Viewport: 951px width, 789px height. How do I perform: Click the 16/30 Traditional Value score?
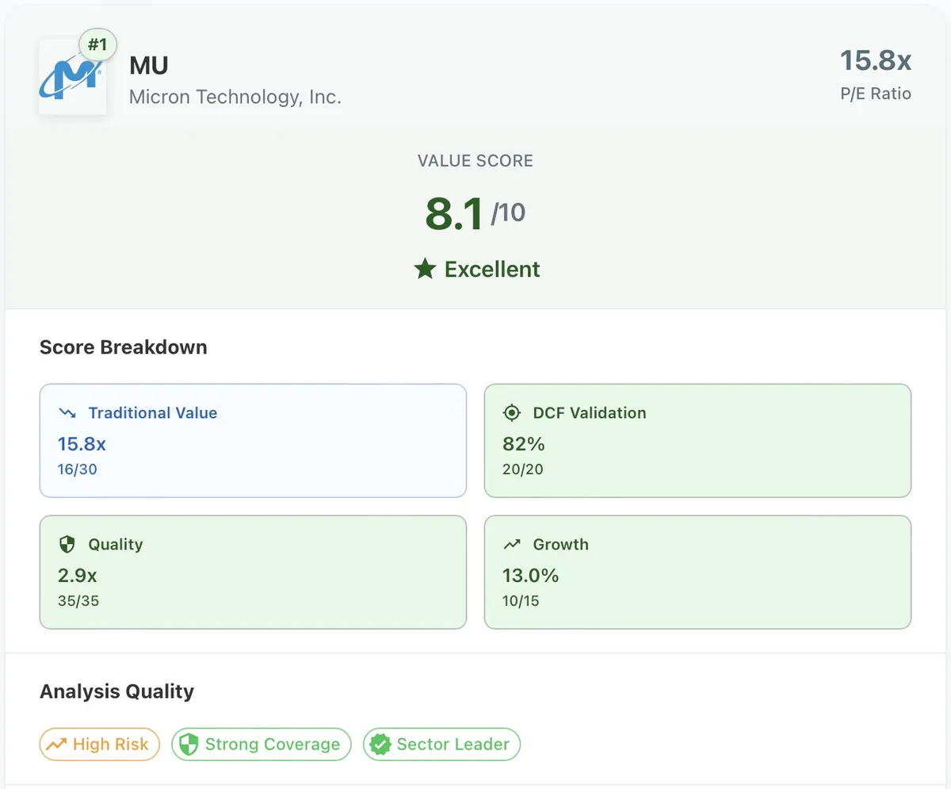(78, 469)
